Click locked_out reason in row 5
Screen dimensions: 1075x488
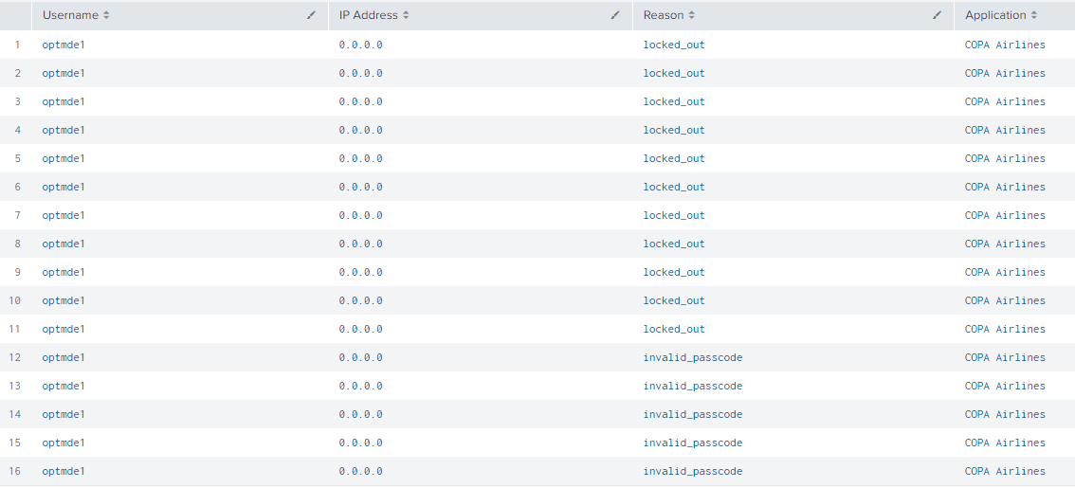click(x=674, y=158)
